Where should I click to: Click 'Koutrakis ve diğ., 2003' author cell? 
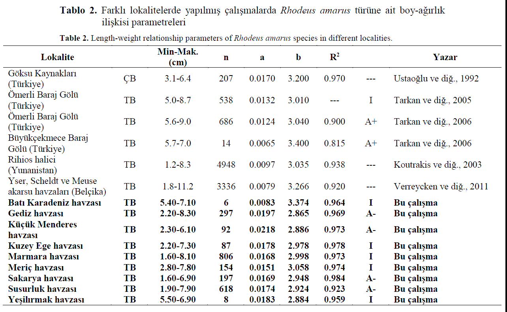pyautogui.click(x=438, y=165)
